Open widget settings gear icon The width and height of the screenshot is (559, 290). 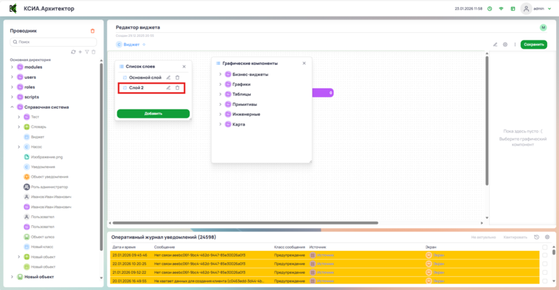click(505, 45)
